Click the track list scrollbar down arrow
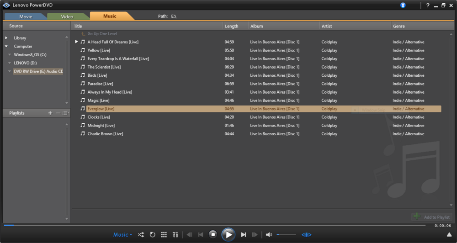Screen dimensions: 457x243 pyautogui.click(x=451, y=206)
